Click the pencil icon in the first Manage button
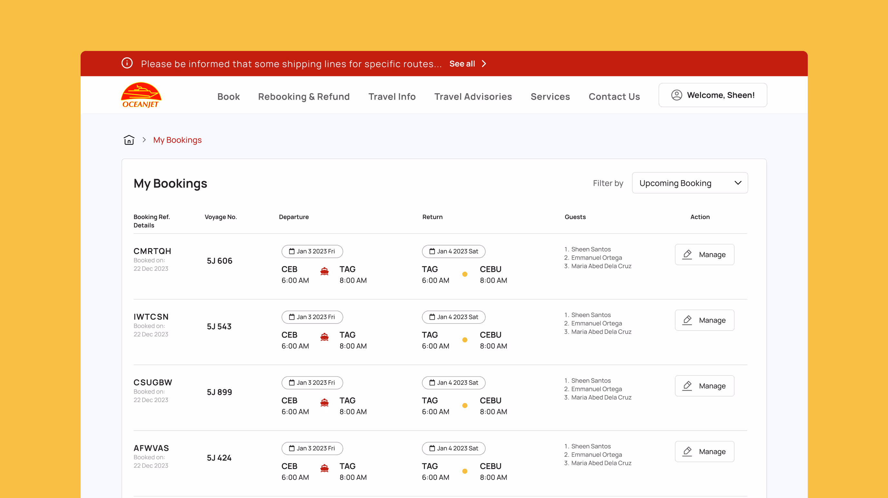The height and width of the screenshot is (498, 888). [687, 254]
